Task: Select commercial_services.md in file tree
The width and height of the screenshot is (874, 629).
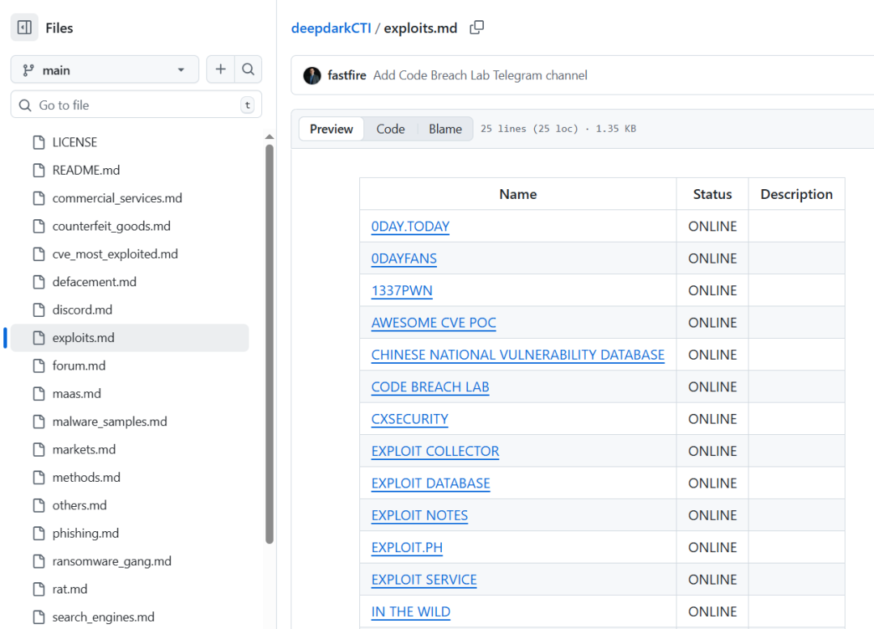Action: pos(129,198)
